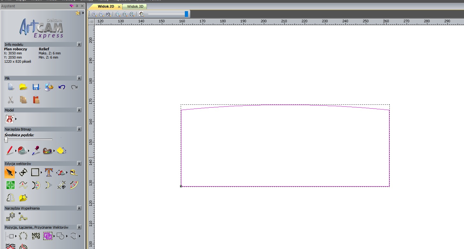Click the grey Redo arrow icon
The height and width of the screenshot is (249, 464).
coord(74,87)
